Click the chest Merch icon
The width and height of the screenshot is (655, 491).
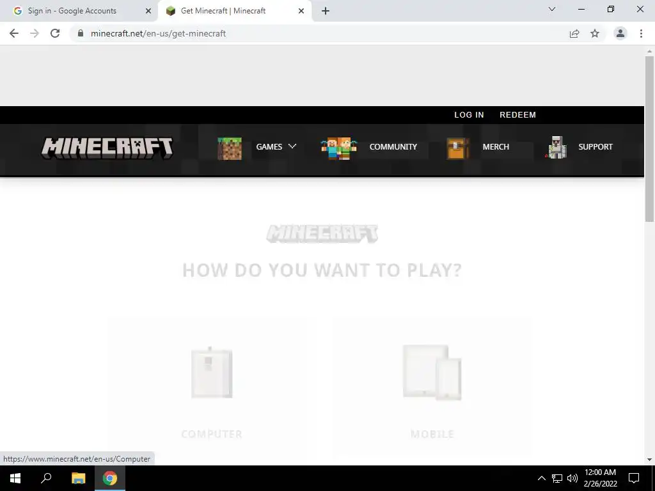click(x=458, y=148)
